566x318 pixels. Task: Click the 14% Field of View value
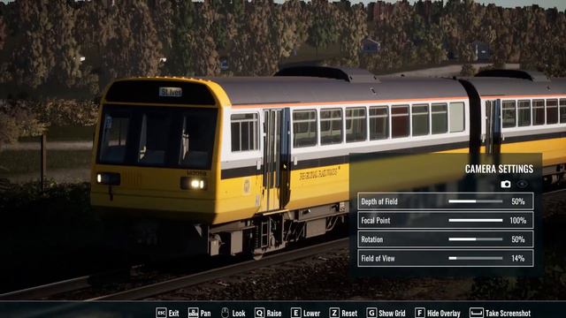(518, 258)
